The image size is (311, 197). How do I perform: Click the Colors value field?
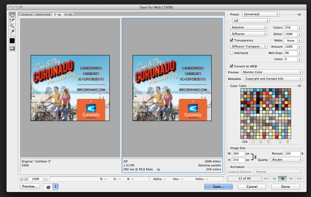291,28
